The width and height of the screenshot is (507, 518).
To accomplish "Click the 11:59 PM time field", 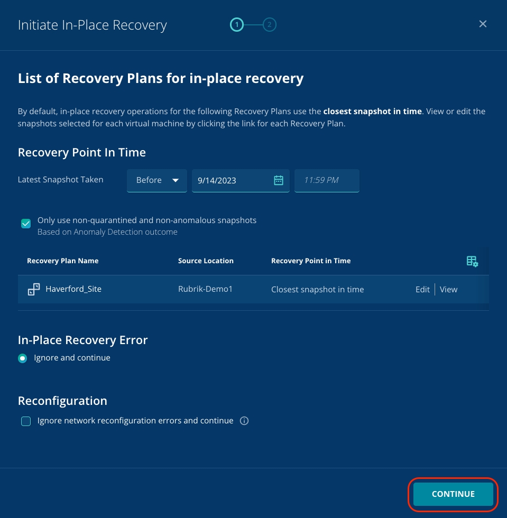I will pyautogui.click(x=326, y=180).
